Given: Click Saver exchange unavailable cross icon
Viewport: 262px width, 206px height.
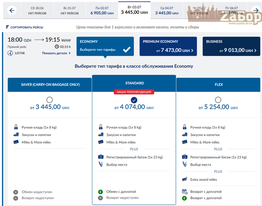Looking at the screenshot, I should (16, 192).
